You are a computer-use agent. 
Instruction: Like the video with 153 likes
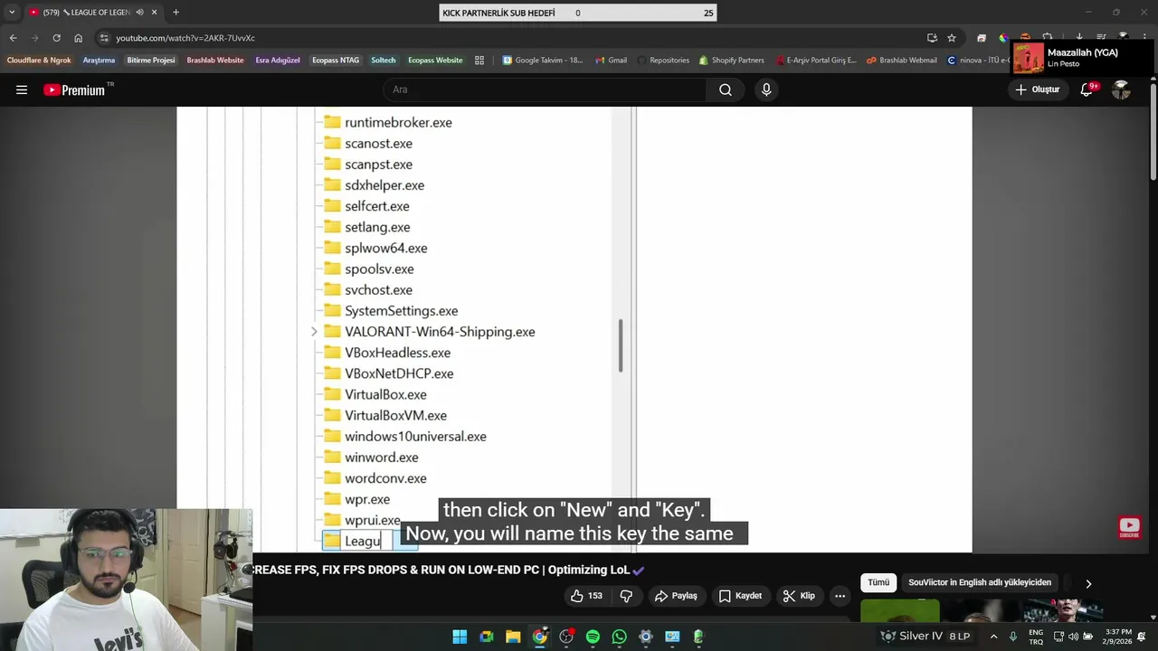tap(587, 596)
